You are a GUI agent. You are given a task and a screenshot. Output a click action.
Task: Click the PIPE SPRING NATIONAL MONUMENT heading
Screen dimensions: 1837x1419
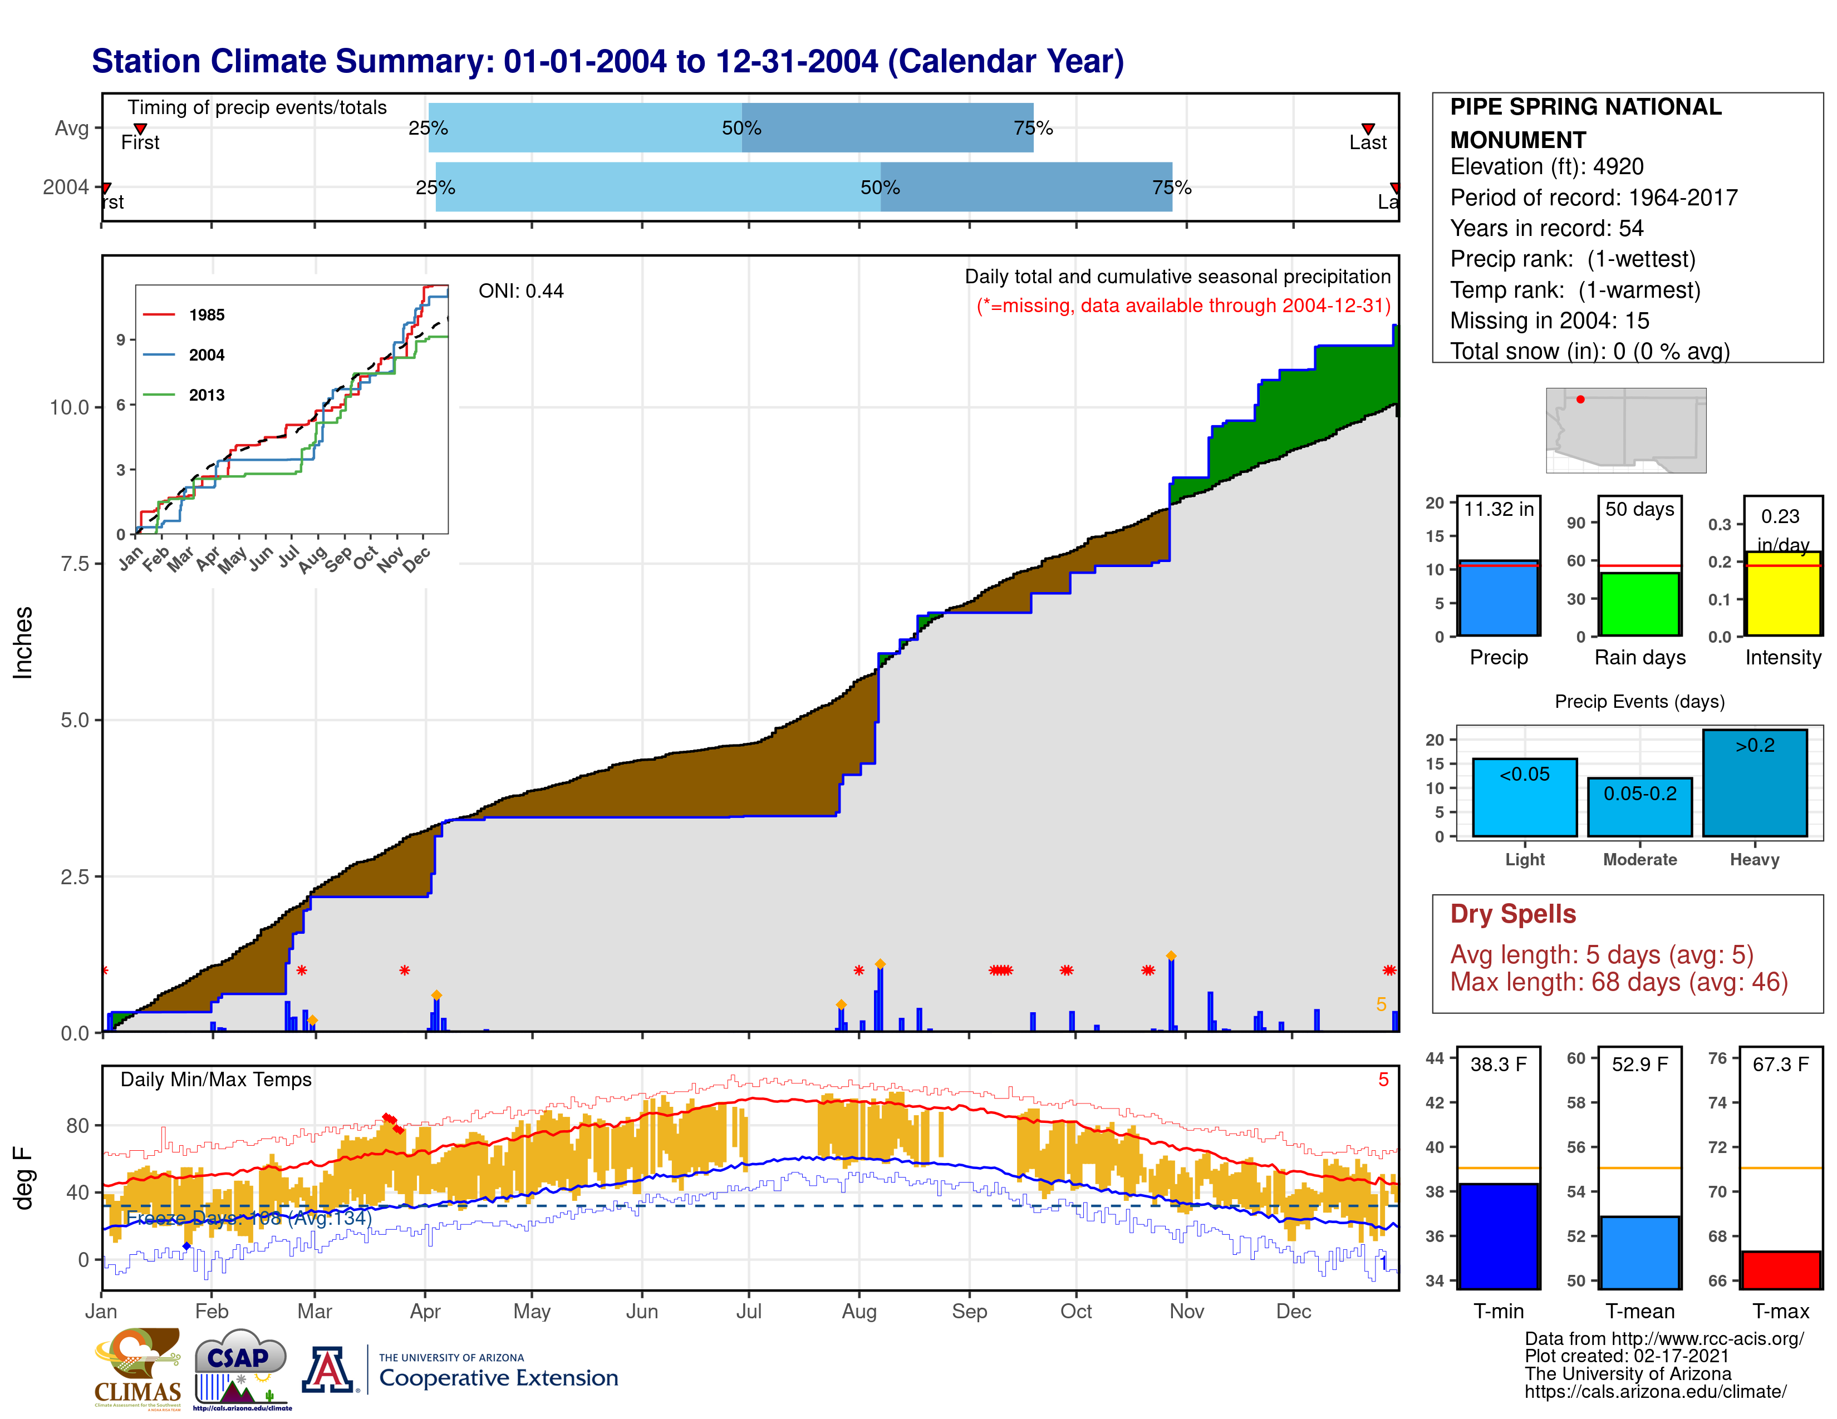[1585, 123]
